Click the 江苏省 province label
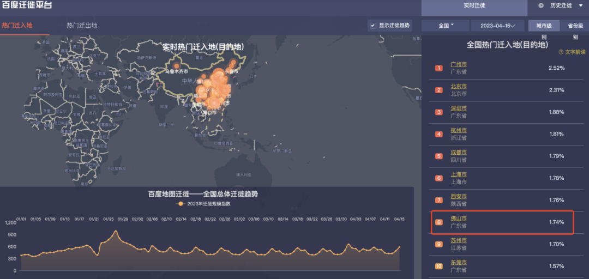Image resolution: width=589 pixels, height=279 pixels. point(459,248)
